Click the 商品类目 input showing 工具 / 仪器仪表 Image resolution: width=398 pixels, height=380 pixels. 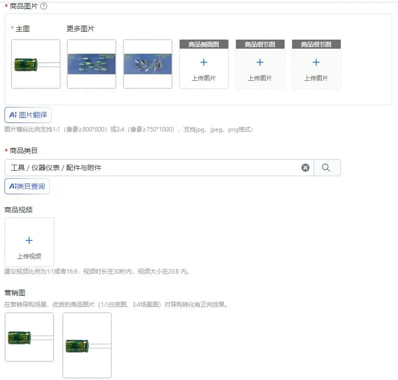159,168
